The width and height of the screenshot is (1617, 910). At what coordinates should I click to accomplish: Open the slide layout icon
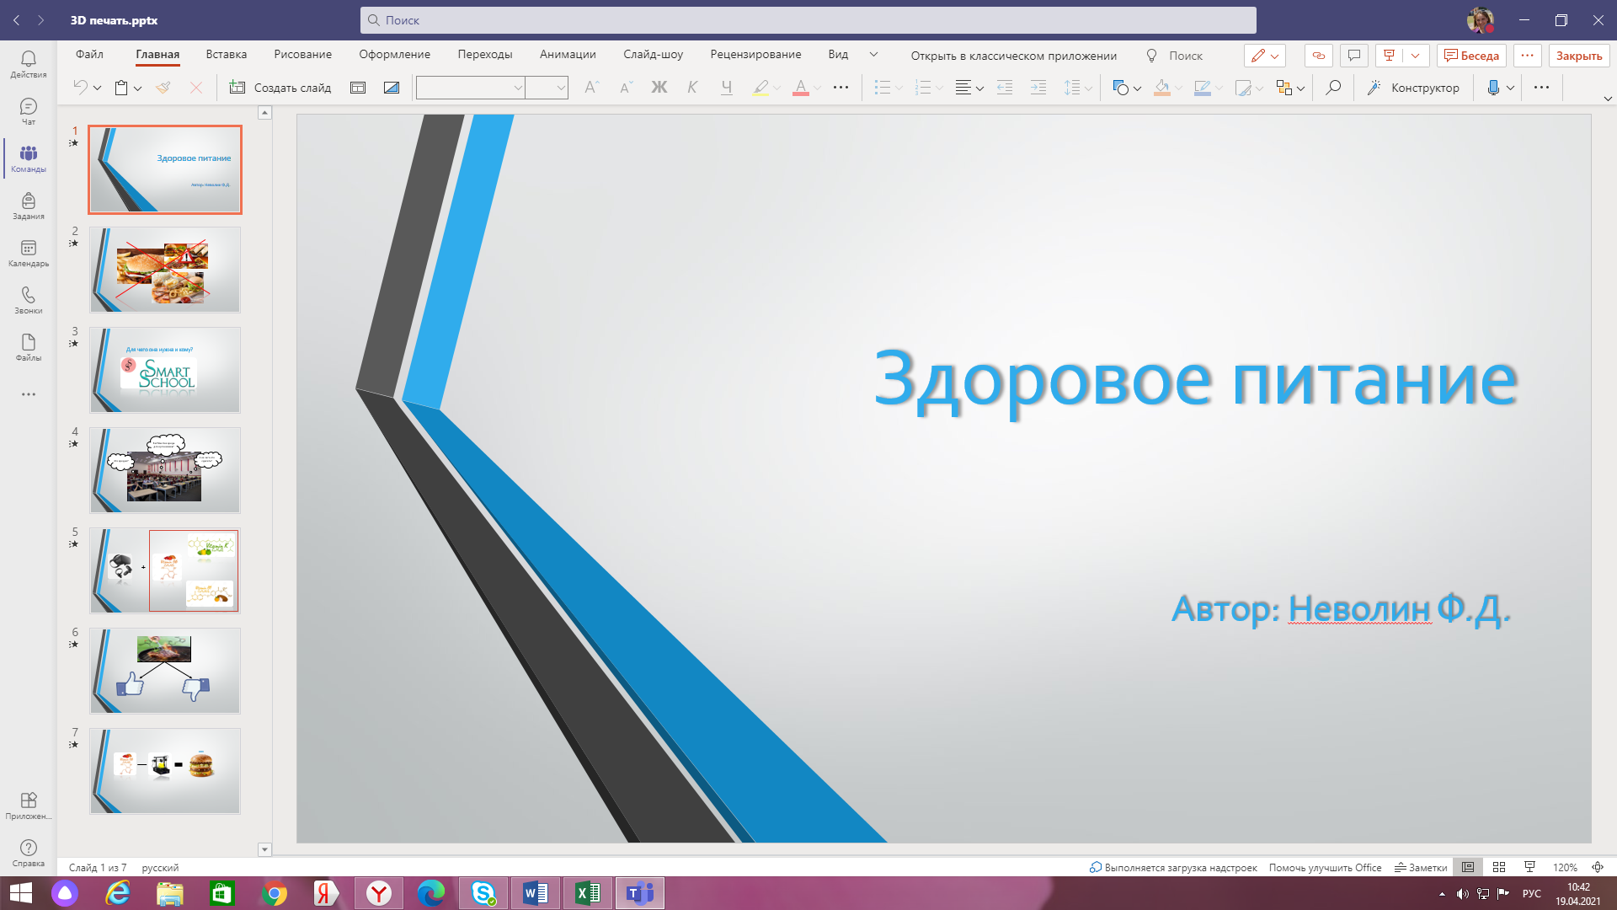pyautogui.click(x=358, y=88)
